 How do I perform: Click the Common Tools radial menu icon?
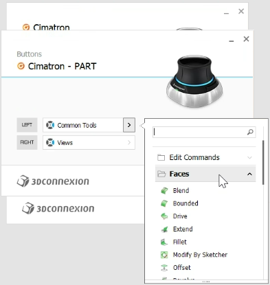click(x=50, y=125)
